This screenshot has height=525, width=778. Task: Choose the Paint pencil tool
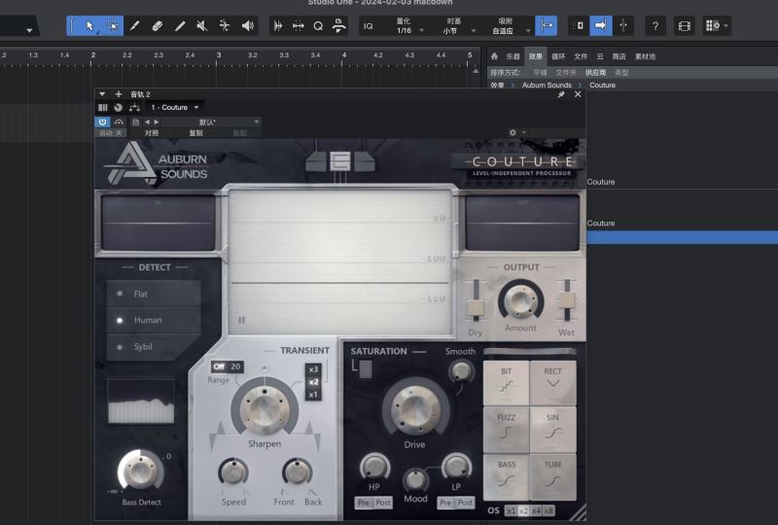[134, 26]
